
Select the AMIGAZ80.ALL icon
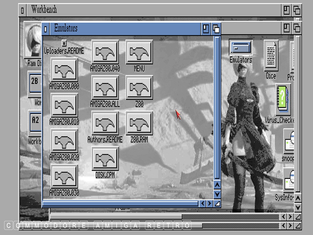pyautogui.click(x=105, y=87)
